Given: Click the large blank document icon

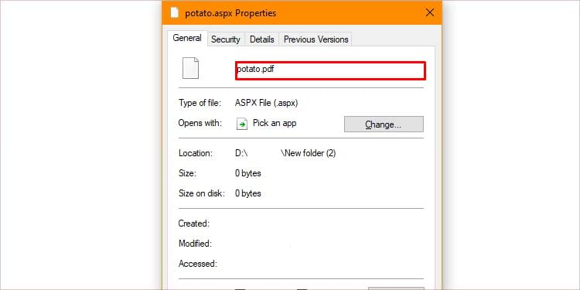Looking at the screenshot, I should click(190, 68).
